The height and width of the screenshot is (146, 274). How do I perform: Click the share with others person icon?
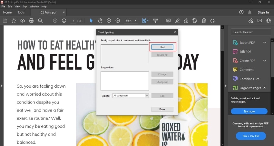coord(269,21)
